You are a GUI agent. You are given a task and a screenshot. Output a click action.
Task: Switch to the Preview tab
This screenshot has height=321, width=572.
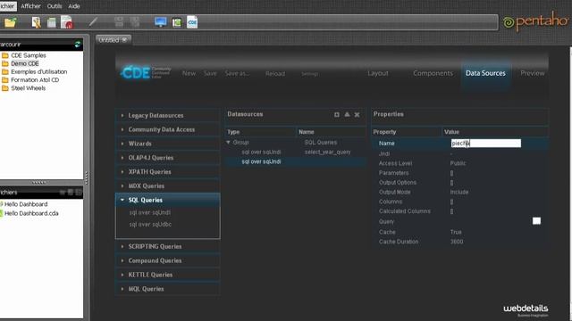[533, 73]
